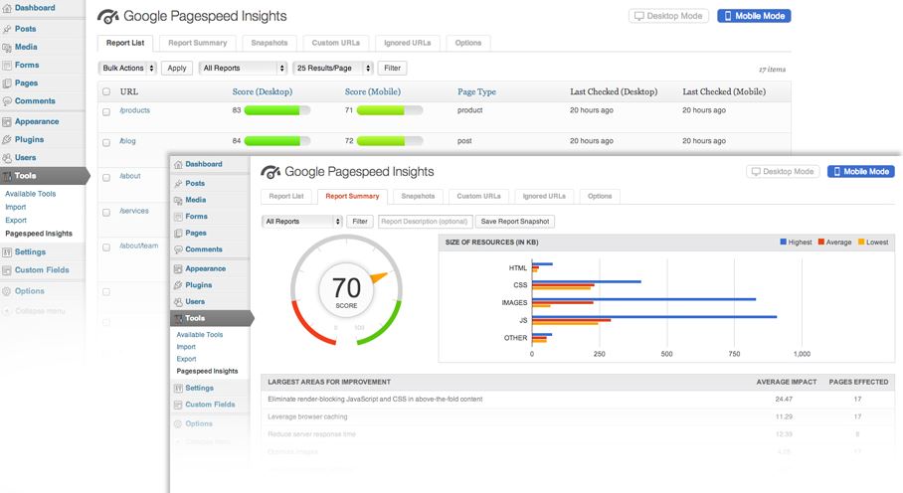Tick the select-all checkbox beside URL header
The width and height of the screenshot is (903, 493).
click(106, 91)
